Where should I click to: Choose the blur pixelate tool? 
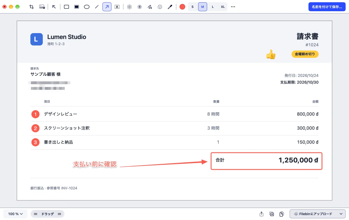[x=129, y=7]
